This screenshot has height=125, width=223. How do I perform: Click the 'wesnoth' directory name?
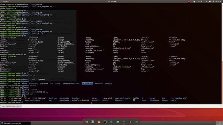click(99, 84)
